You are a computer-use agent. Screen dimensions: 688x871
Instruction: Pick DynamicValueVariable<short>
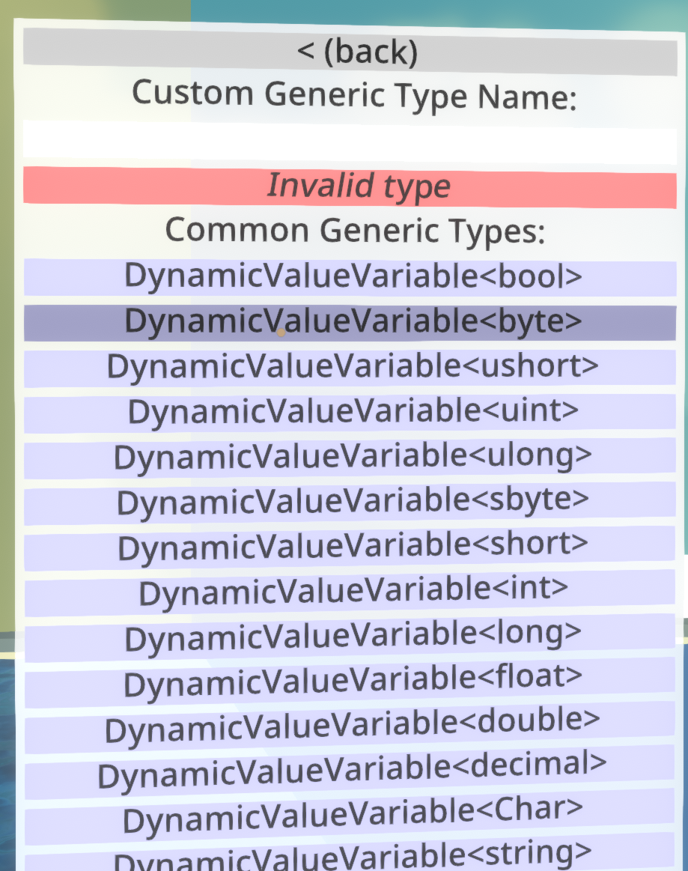coord(350,547)
